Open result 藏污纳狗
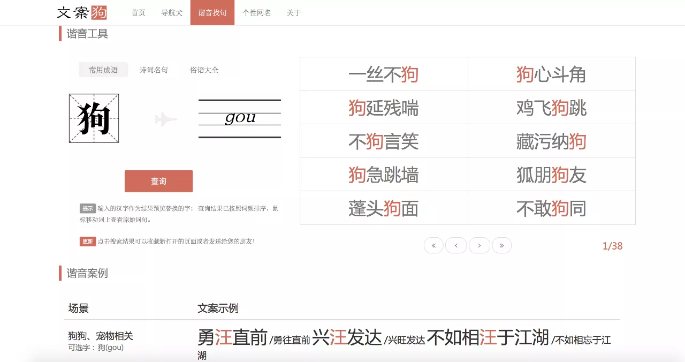 551,141
